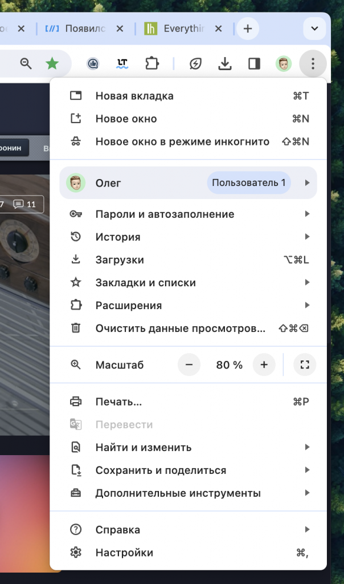Expand the arrow beside 'Закладки и списки'
Image resolution: width=344 pixels, height=584 pixels.
[307, 282]
